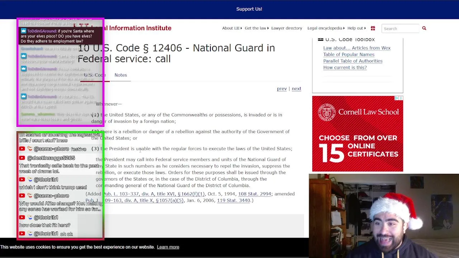This screenshot has width=459, height=258.
Task: Open Legal Information Institute home logo
Action: (x=122, y=28)
